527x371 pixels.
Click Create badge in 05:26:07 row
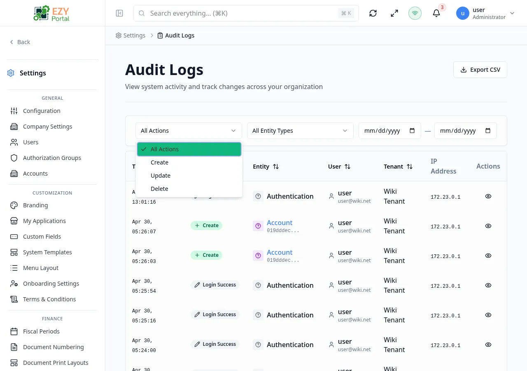click(206, 225)
